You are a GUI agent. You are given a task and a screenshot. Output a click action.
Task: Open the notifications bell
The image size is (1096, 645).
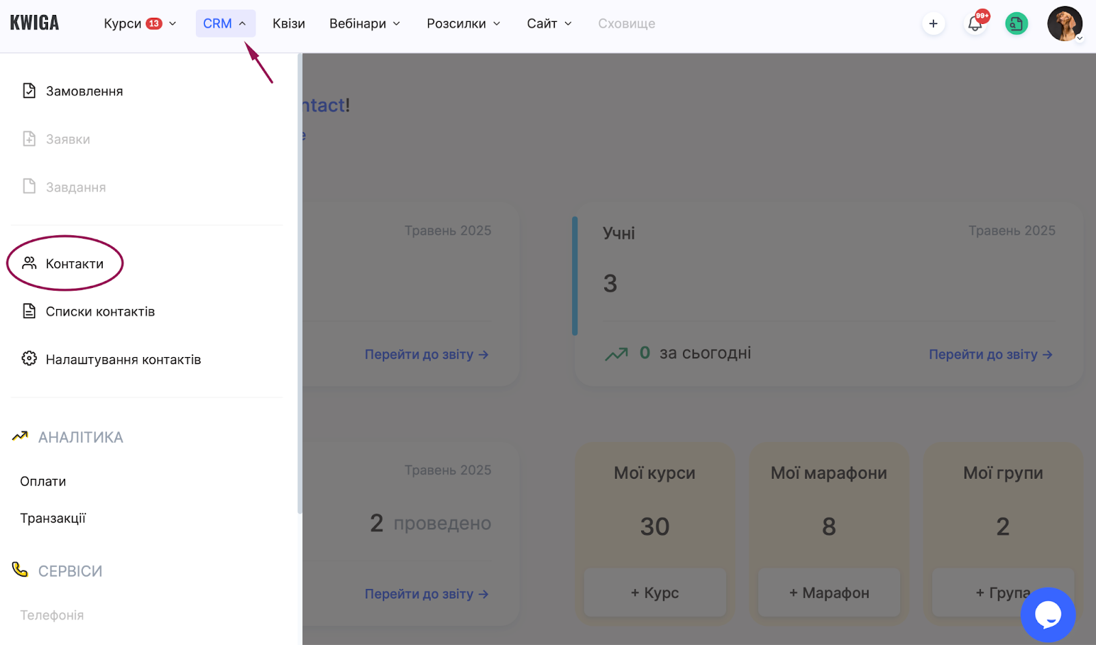[975, 24]
